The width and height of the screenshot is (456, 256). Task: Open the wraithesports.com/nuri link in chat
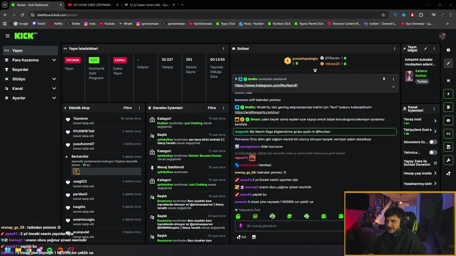click(257, 112)
